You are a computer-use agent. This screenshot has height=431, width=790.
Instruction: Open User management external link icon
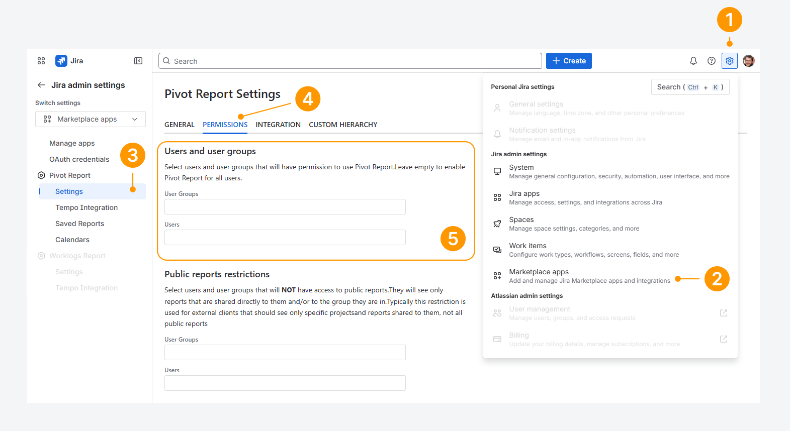[724, 313]
